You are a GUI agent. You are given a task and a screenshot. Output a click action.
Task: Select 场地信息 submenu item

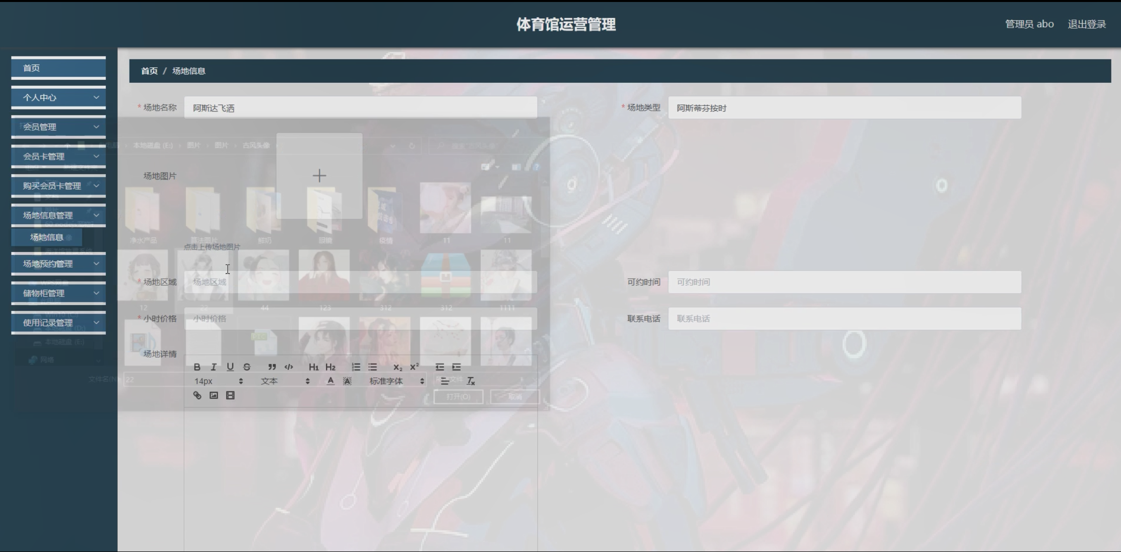click(47, 237)
